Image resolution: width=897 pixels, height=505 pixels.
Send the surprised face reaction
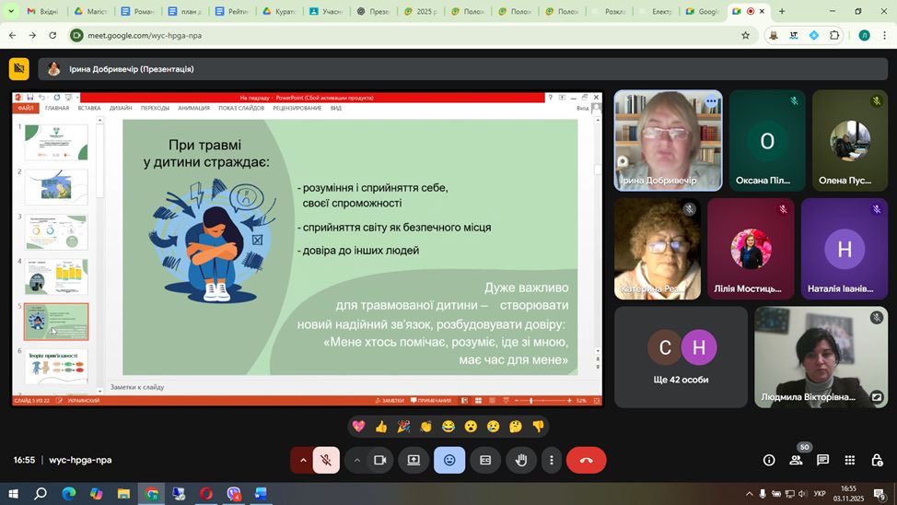pos(471,426)
